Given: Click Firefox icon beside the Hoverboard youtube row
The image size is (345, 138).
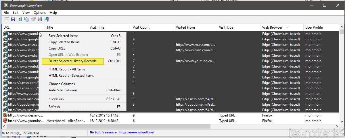Looking at the screenshot, I should coord(5,121).
